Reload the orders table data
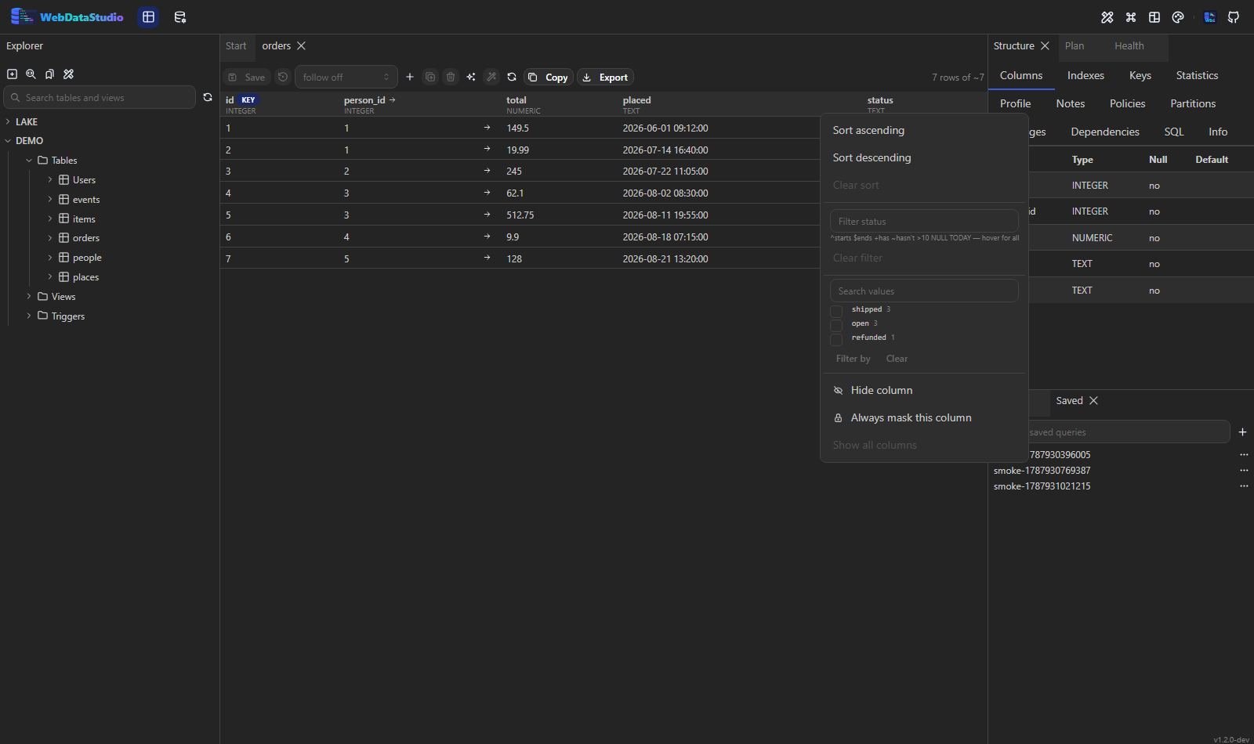 point(512,77)
